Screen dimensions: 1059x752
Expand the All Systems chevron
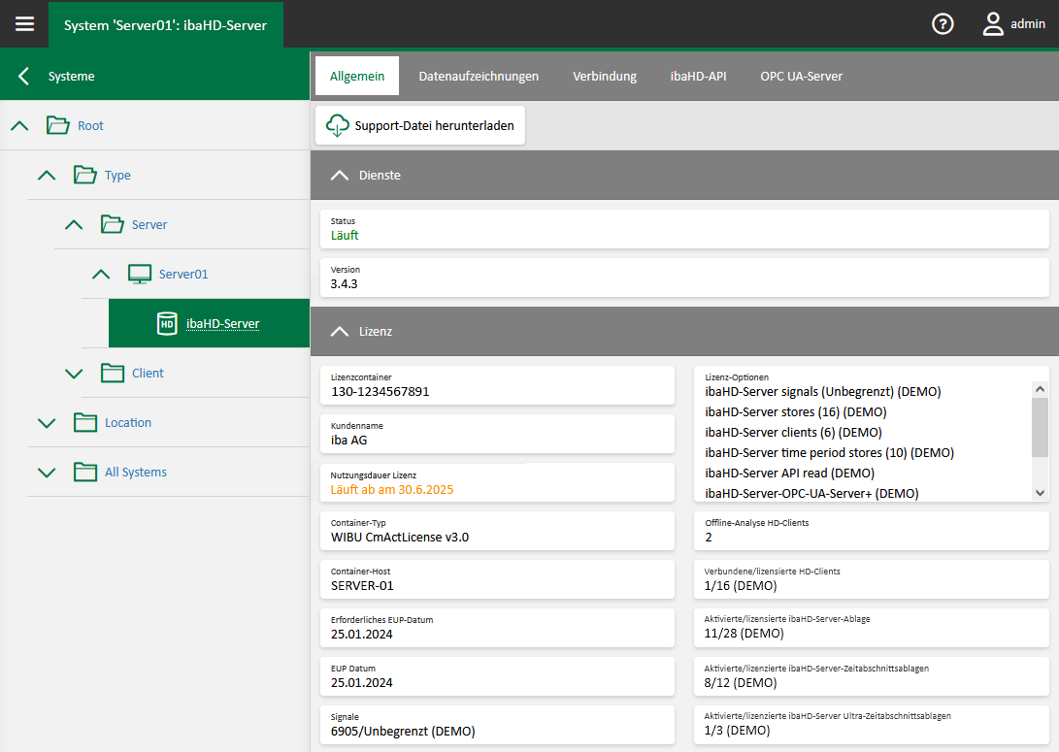coord(47,473)
